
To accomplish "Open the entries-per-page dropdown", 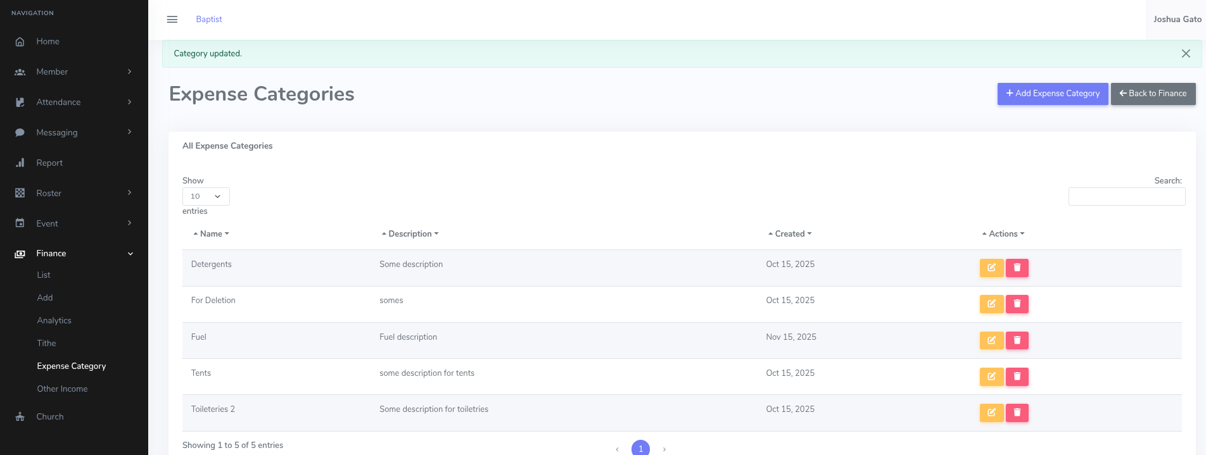I will pyautogui.click(x=206, y=196).
